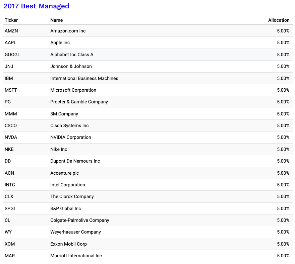Image resolution: width=295 pixels, height=264 pixels.
Task: Select the Name column header
Action: coord(56,20)
